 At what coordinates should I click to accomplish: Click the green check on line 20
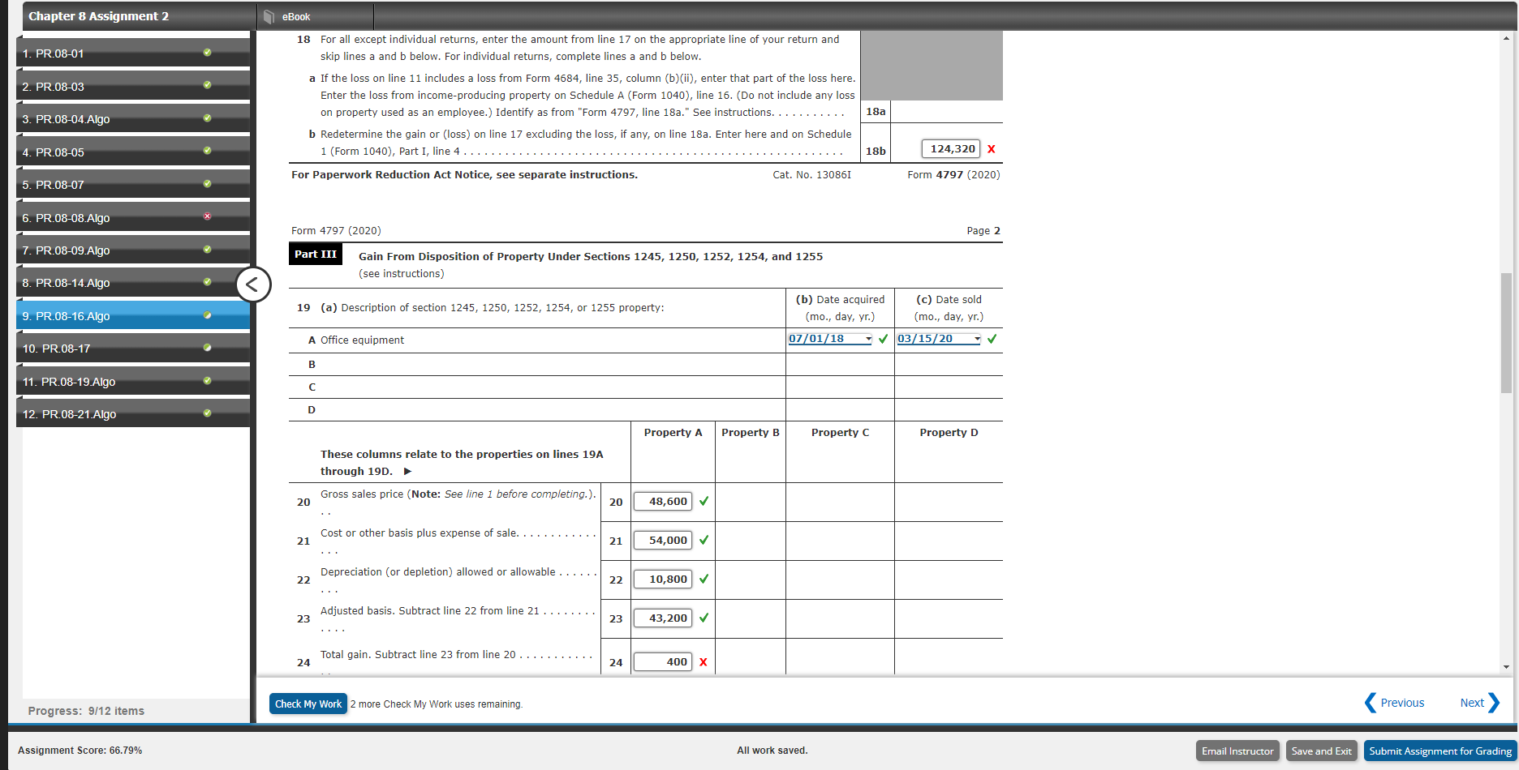[x=704, y=501]
